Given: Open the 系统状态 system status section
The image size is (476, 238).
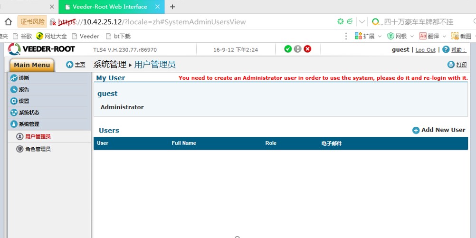Looking at the screenshot, I should tap(29, 113).
